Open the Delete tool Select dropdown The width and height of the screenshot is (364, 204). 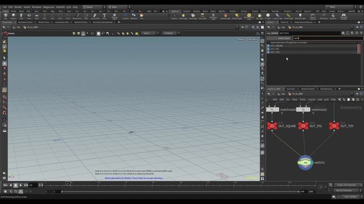click(150, 33)
